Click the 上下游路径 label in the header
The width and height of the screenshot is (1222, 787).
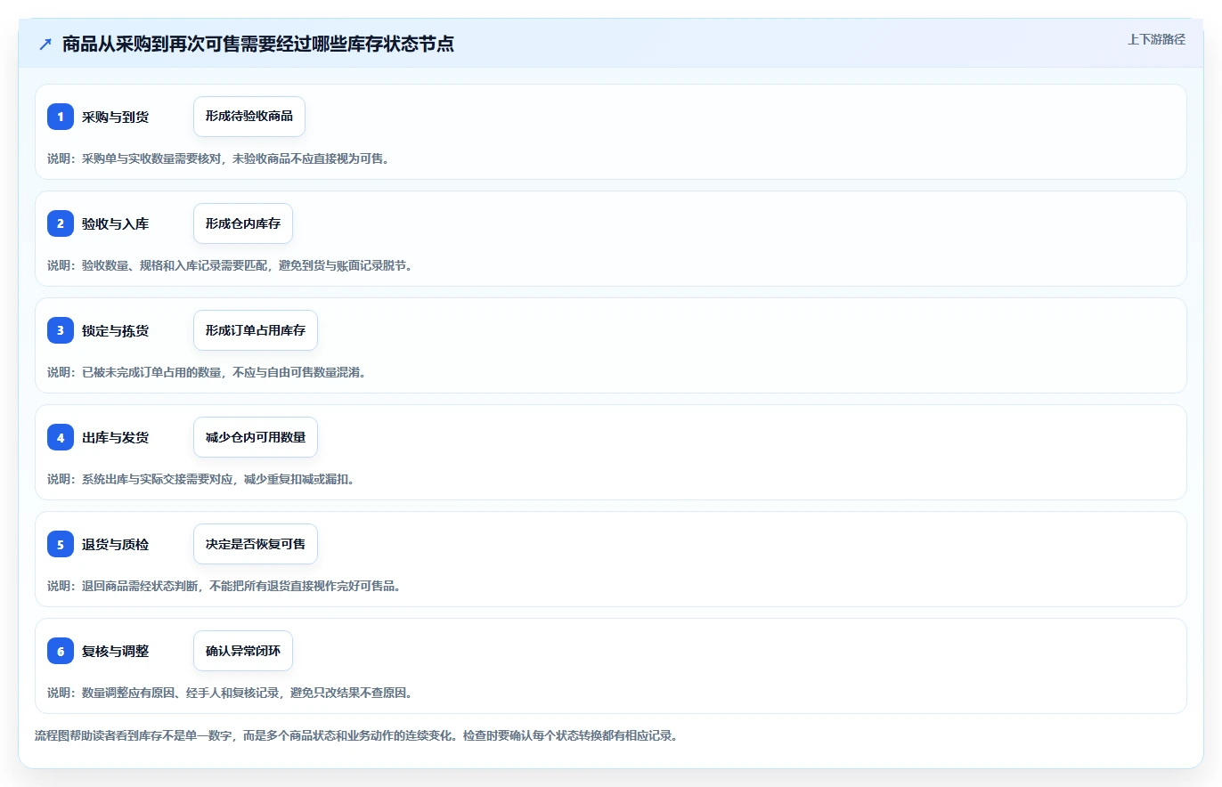coord(1156,39)
